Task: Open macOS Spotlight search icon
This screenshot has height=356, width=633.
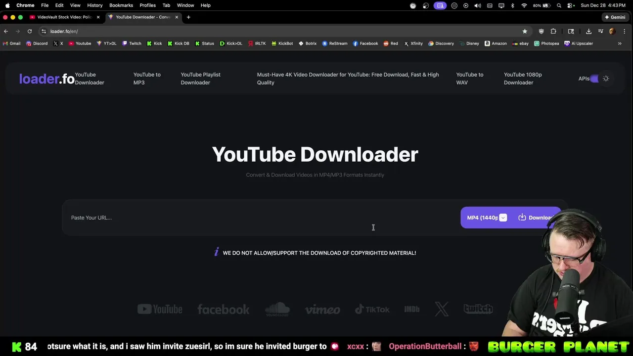Action: [x=559, y=5]
